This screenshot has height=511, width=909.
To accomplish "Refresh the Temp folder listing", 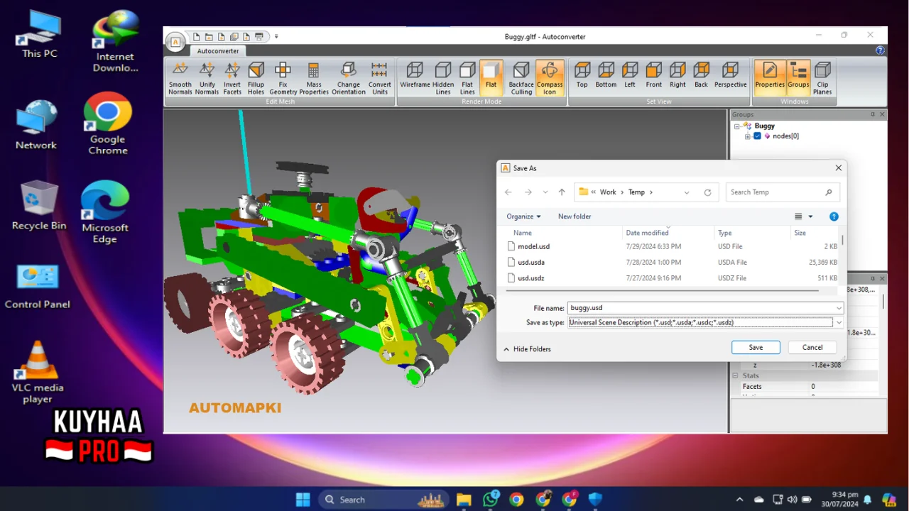I will [707, 192].
